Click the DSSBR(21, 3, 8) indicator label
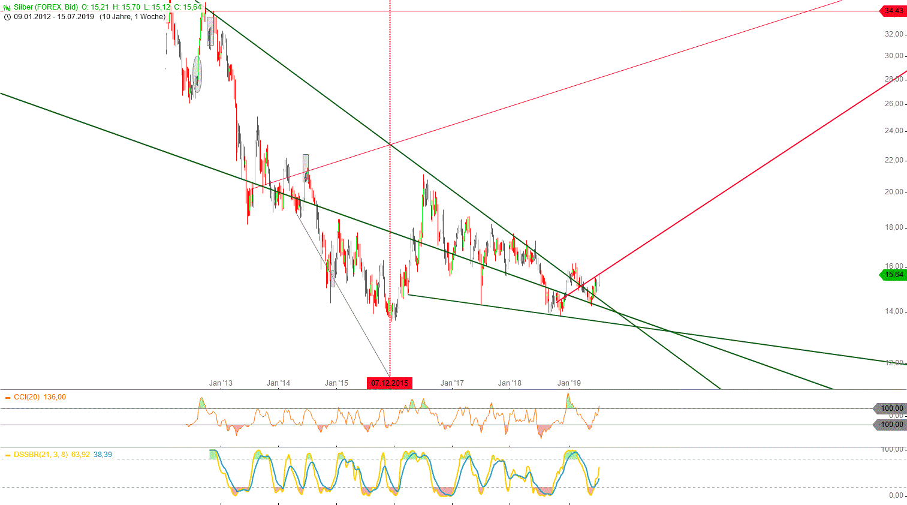Viewport: 907px width, 505px height. point(41,455)
